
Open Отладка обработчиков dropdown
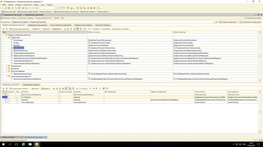pyautogui.click(x=44, y=18)
